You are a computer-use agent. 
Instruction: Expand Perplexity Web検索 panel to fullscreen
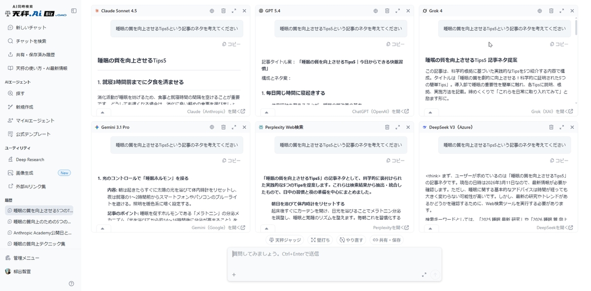(x=398, y=127)
